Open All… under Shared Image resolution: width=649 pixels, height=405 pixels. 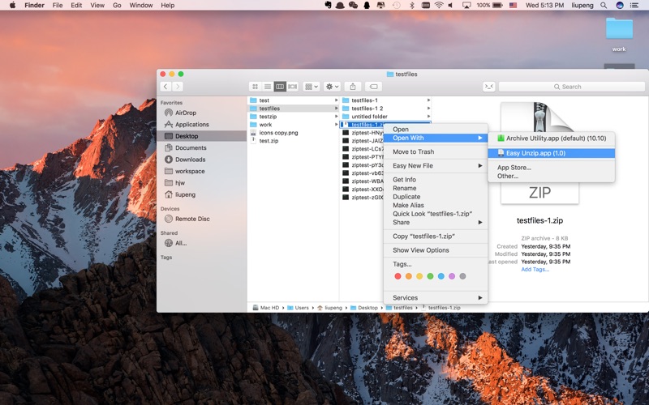click(x=201, y=243)
